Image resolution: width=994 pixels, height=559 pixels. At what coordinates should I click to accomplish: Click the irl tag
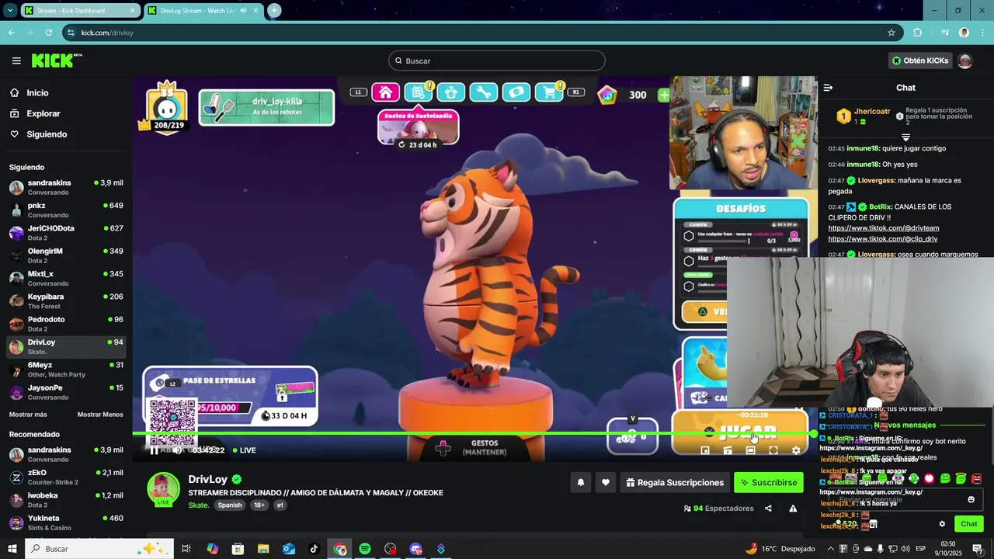point(280,505)
